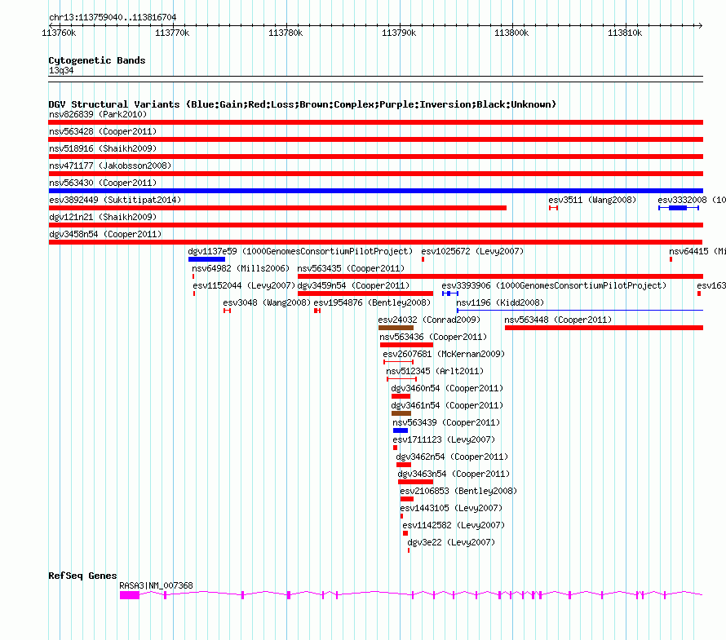
Task: Select the nsv512345 (Arlt2011) label
Action: pos(435,371)
